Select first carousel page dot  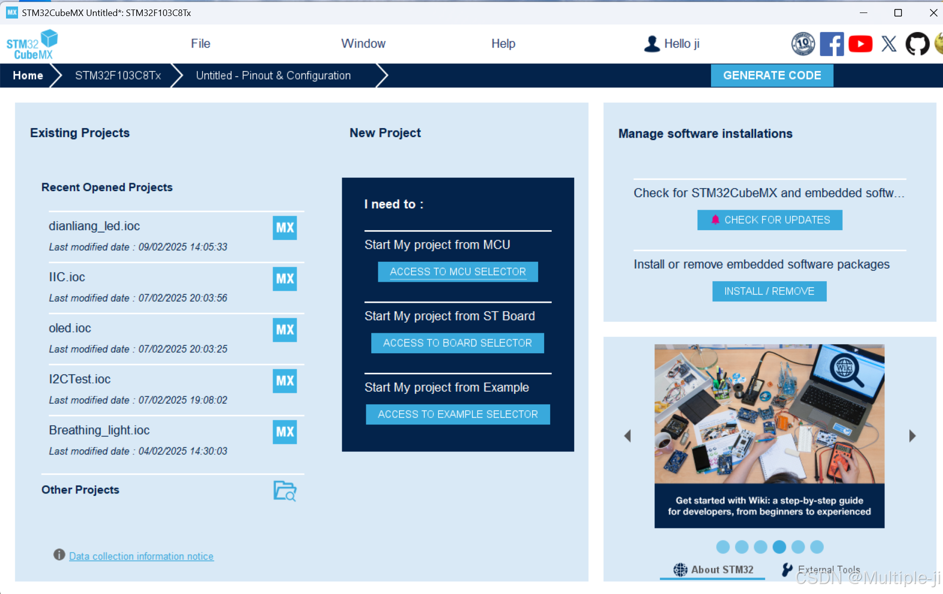point(723,547)
